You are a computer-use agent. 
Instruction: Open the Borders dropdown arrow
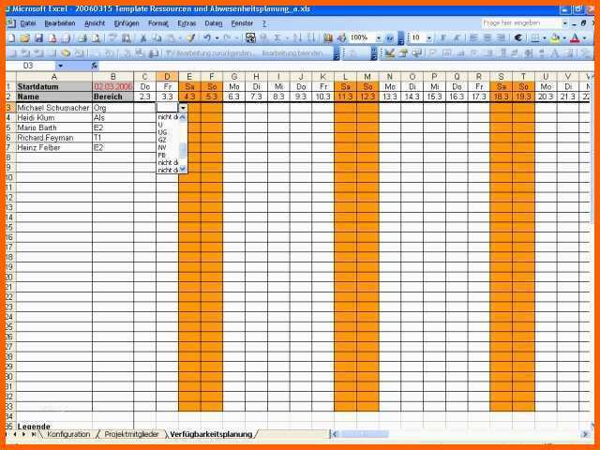tap(544, 37)
